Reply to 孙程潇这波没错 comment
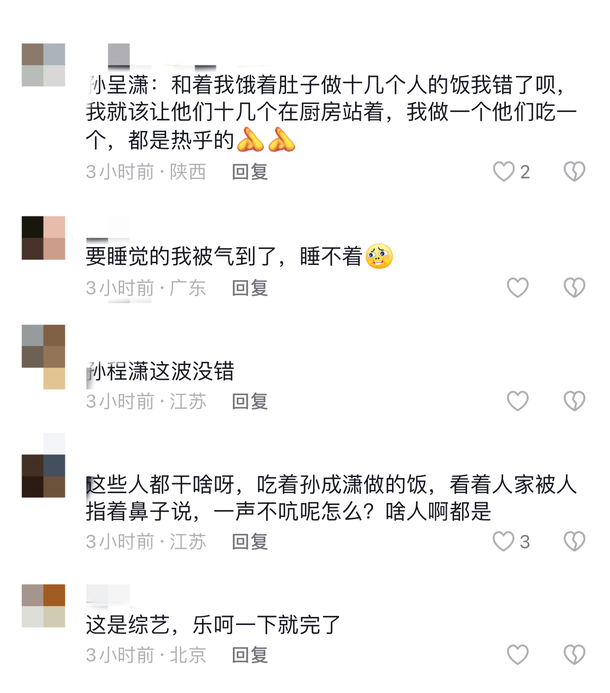Screen dimensions: 610x693 click(250, 402)
